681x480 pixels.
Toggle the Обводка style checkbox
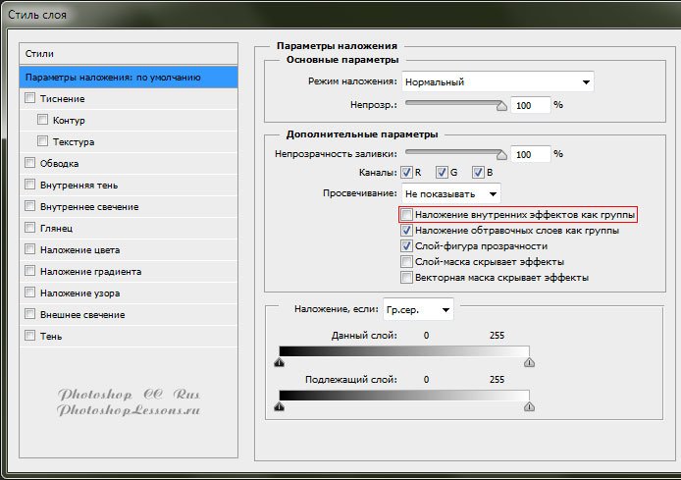point(30,163)
